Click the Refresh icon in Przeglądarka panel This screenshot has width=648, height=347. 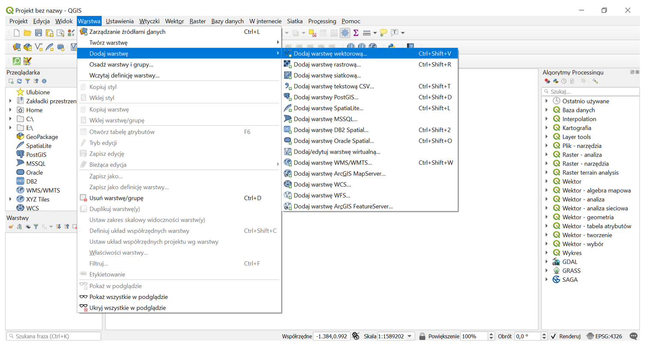click(x=19, y=81)
